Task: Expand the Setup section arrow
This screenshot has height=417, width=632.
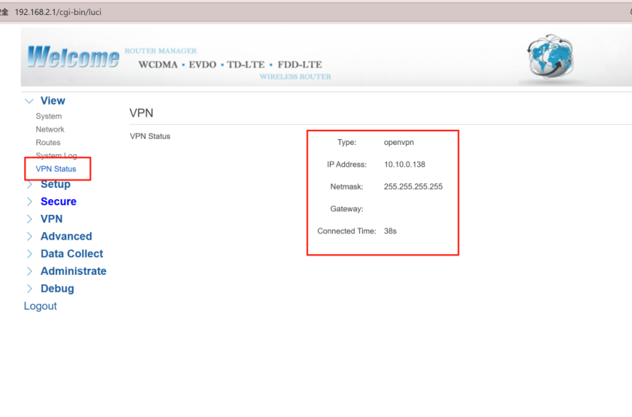Action: coord(29,184)
